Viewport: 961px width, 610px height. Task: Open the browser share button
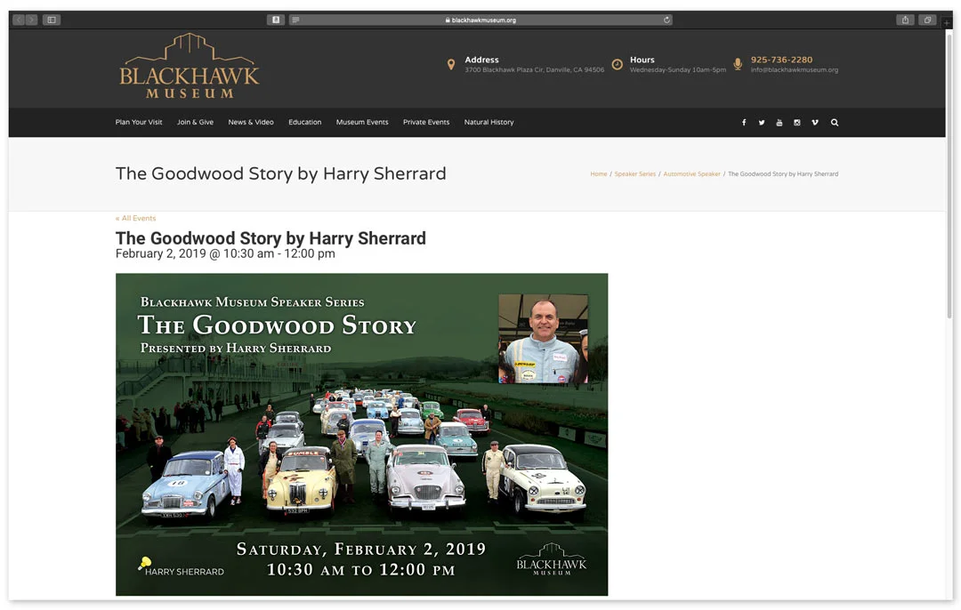click(x=905, y=20)
